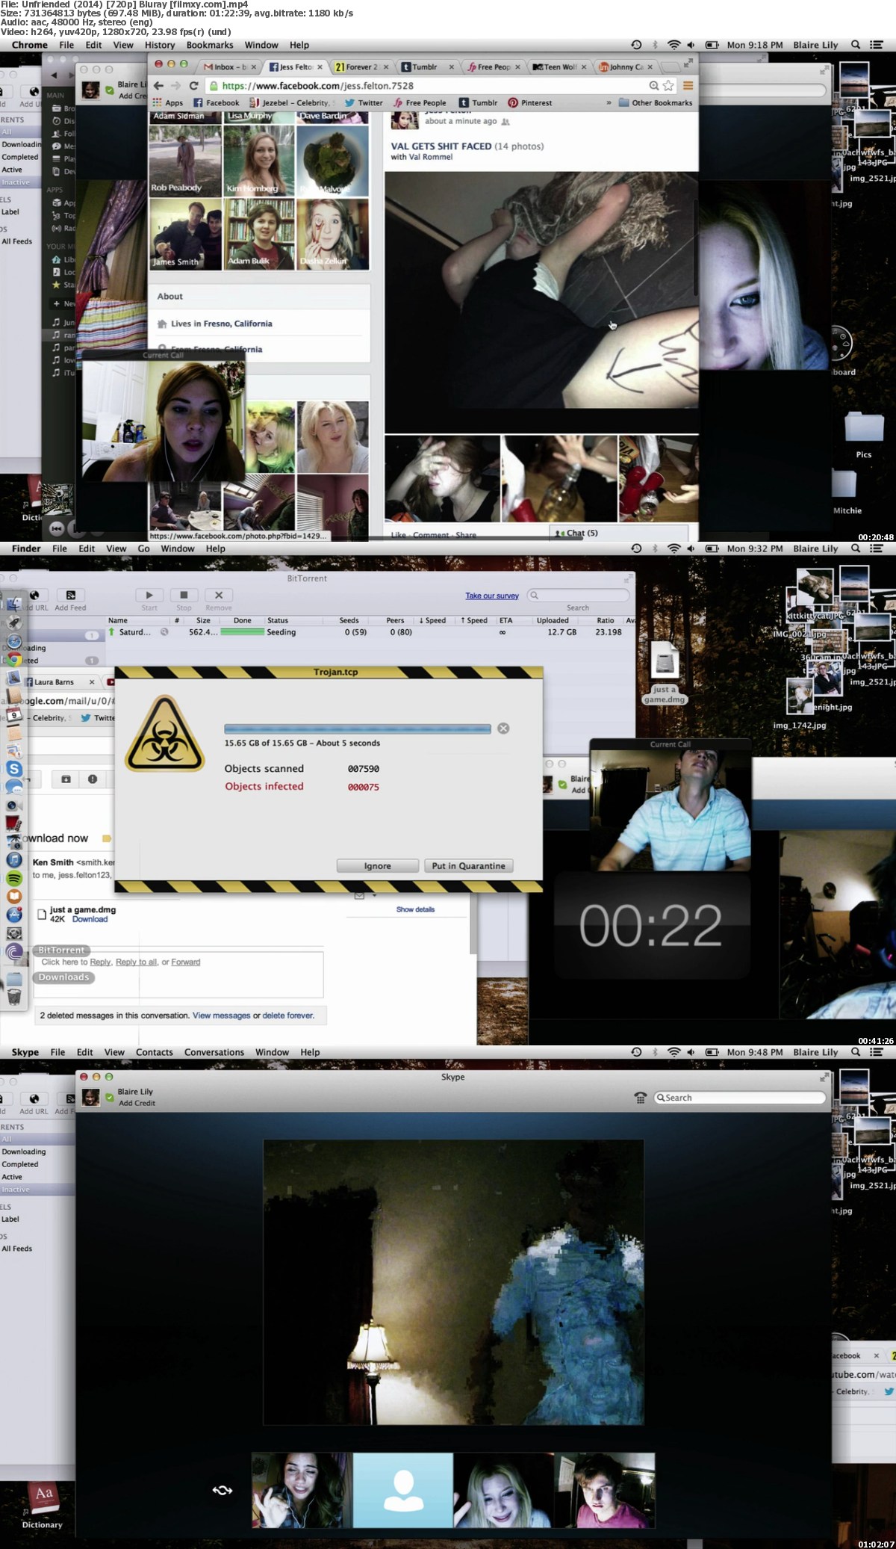Open Chrome's orange hamburger menu icon
The image size is (896, 1549).
coord(688,86)
